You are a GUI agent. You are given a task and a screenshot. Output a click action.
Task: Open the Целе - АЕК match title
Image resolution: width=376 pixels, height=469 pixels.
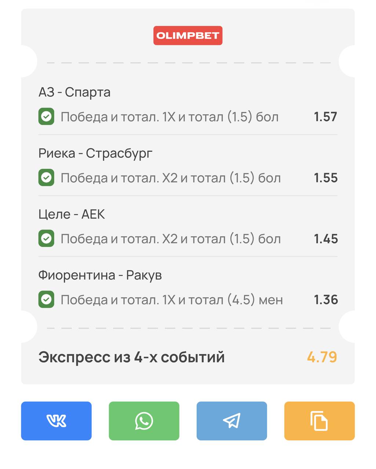pyautogui.click(x=72, y=214)
